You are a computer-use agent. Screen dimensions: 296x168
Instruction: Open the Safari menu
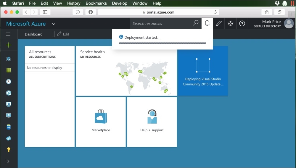(18, 3)
